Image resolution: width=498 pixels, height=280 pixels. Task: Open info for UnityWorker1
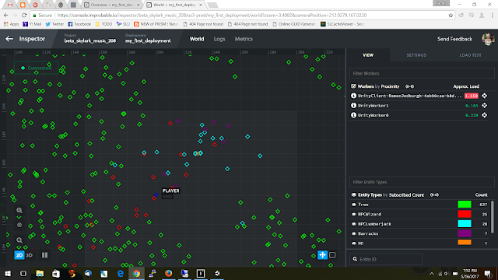click(x=353, y=106)
